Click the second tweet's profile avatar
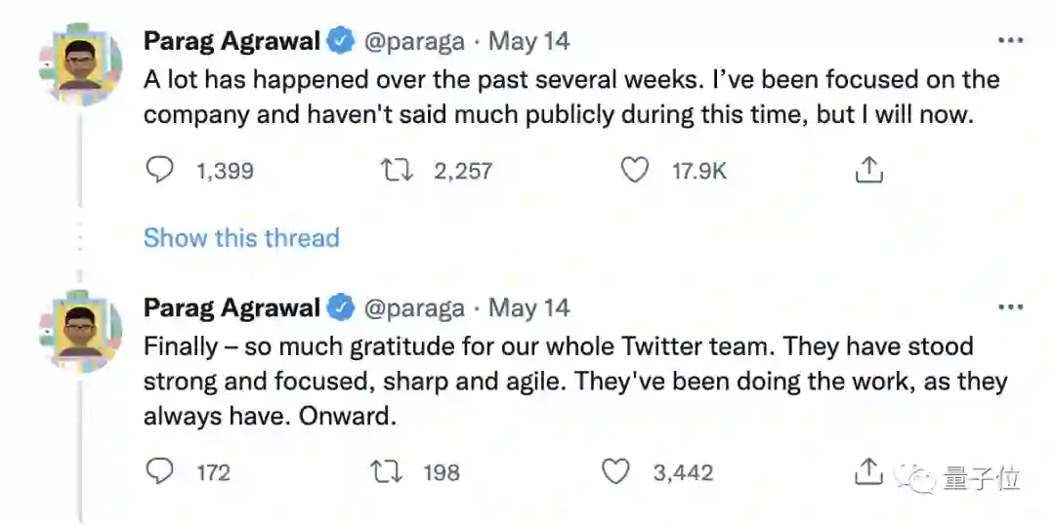Viewport: 1055px width, 525px height. point(80,328)
